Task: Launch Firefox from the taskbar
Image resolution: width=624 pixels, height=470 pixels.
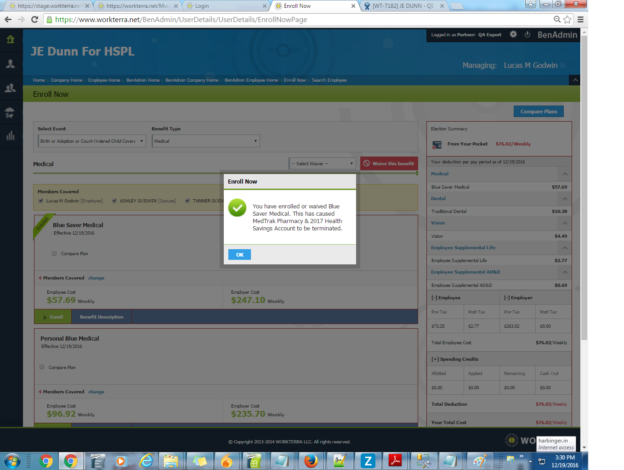Action: coord(311,460)
